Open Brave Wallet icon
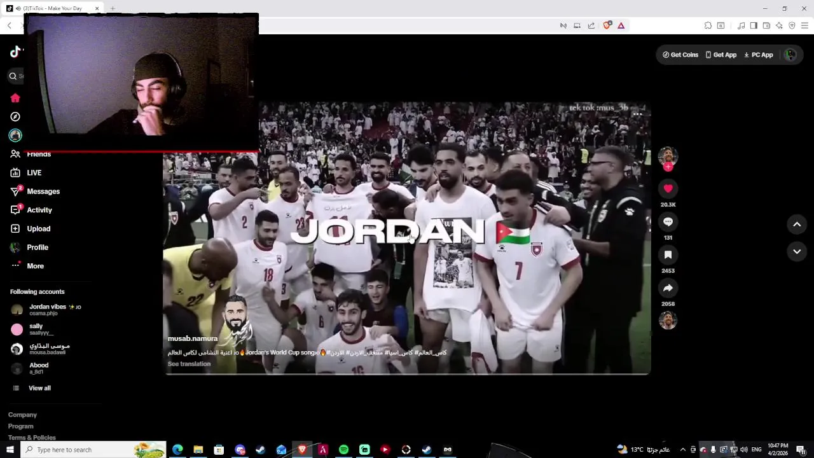The height and width of the screenshot is (458, 814). coord(766,25)
